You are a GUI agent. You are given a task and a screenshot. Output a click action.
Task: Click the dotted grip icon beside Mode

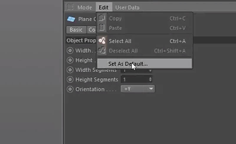coord(70,7)
